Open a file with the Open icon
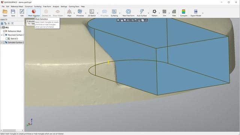The height and width of the screenshot is (135, 240). [5, 13]
